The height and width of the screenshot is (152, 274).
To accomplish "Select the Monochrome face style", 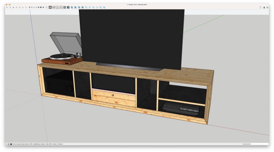I will 43,7.
